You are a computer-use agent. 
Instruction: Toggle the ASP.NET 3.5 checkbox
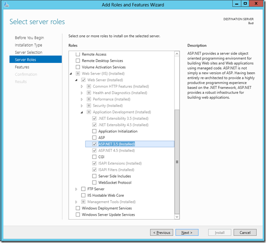94,144
